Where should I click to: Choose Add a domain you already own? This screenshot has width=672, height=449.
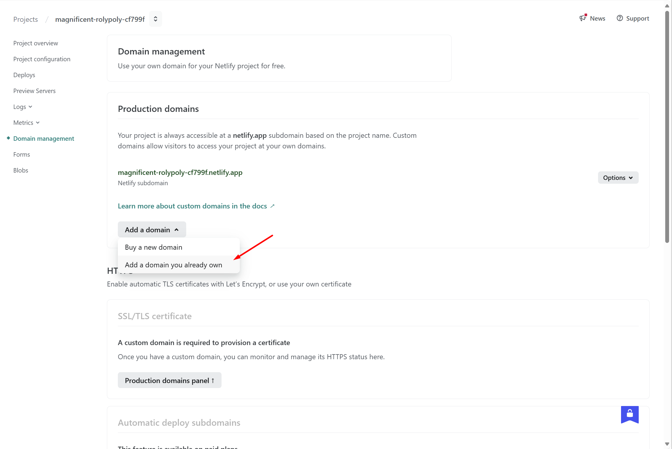(174, 265)
